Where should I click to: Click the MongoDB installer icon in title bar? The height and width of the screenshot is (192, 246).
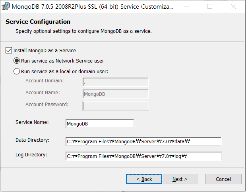6,7
